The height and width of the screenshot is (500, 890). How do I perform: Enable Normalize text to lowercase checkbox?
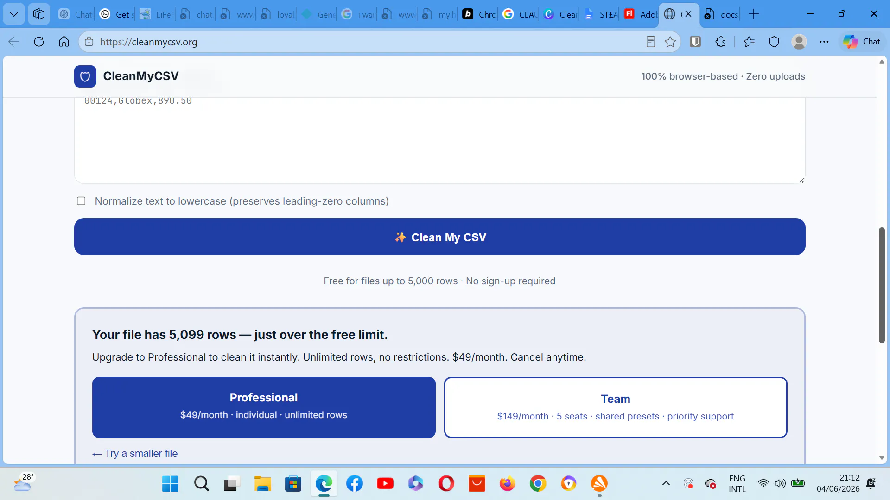(81, 201)
